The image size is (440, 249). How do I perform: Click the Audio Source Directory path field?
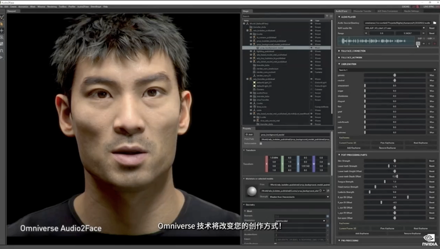pos(398,23)
